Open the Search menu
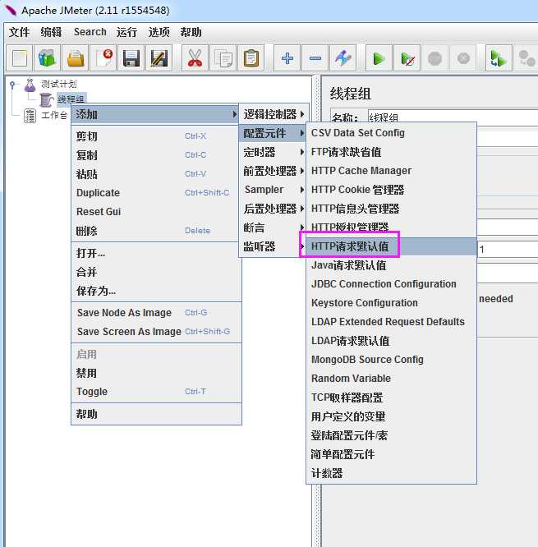Viewport: 538px width, 547px height. (x=90, y=32)
